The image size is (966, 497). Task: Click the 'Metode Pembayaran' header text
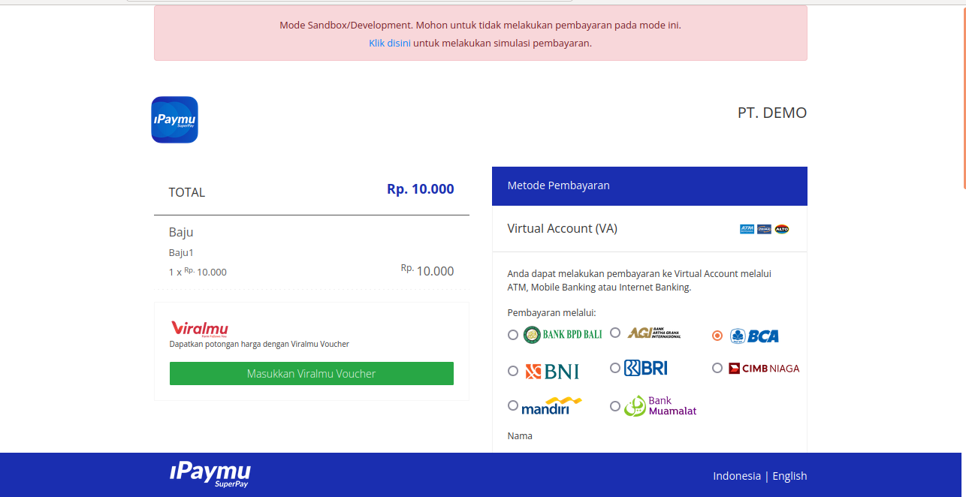(559, 185)
